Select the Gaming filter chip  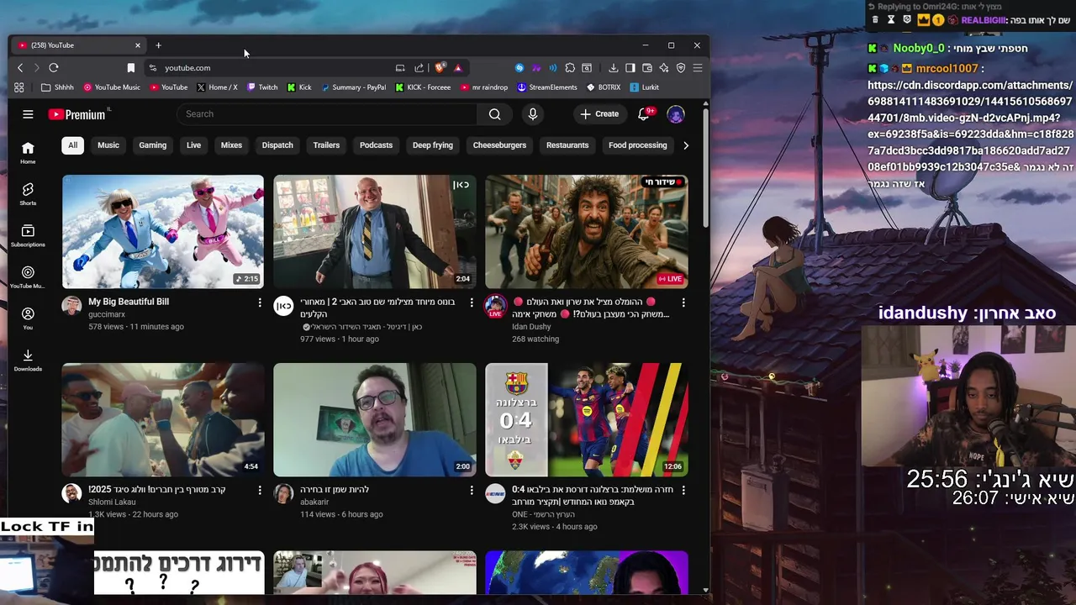point(152,145)
